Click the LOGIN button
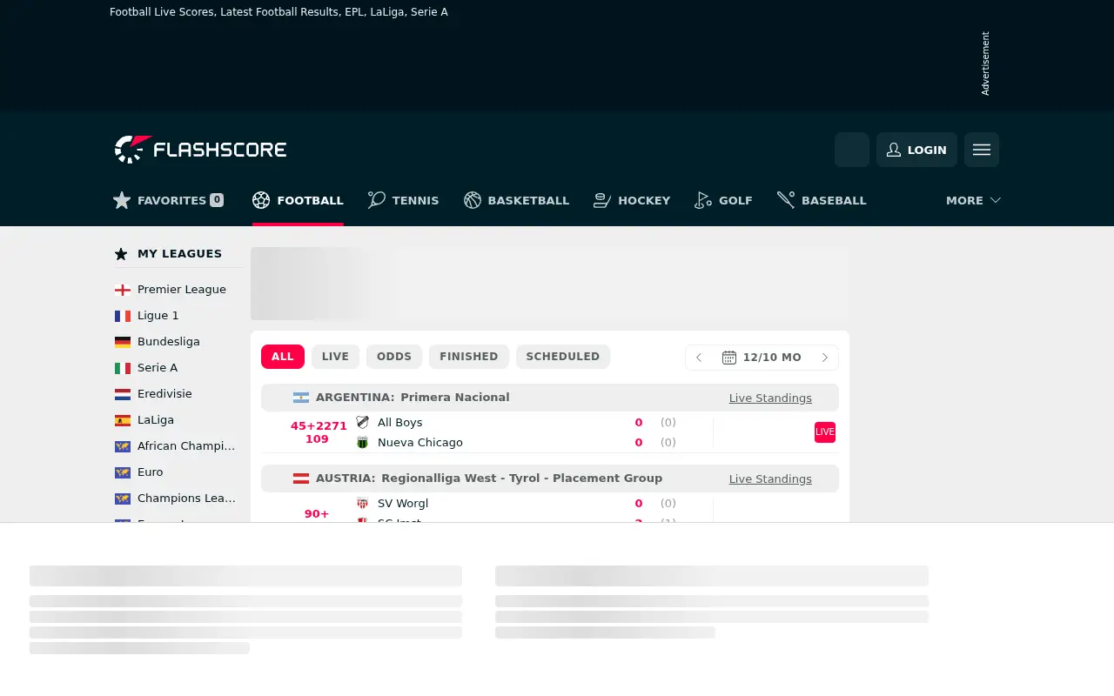 click(x=916, y=150)
